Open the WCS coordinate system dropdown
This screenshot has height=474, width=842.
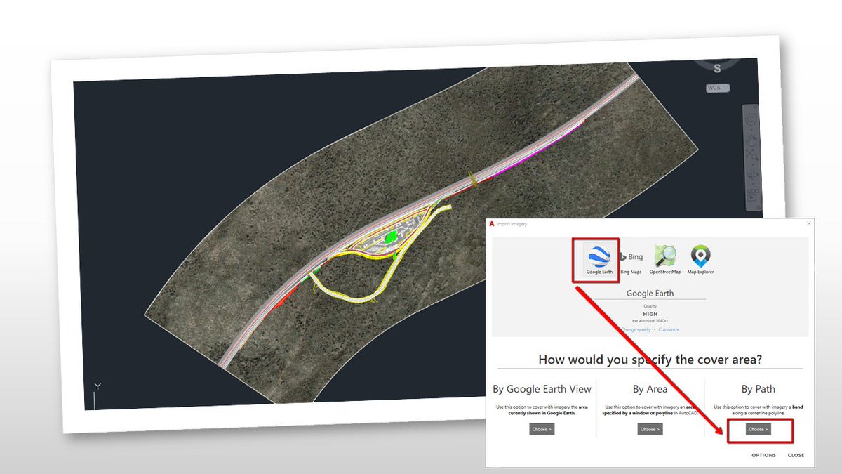[x=717, y=88]
